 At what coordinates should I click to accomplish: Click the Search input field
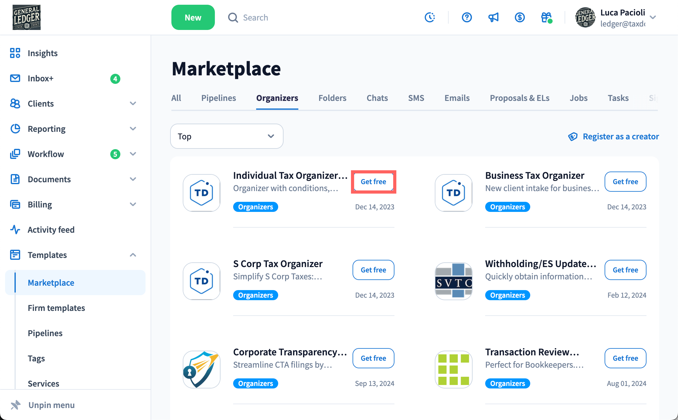coord(255,17)
